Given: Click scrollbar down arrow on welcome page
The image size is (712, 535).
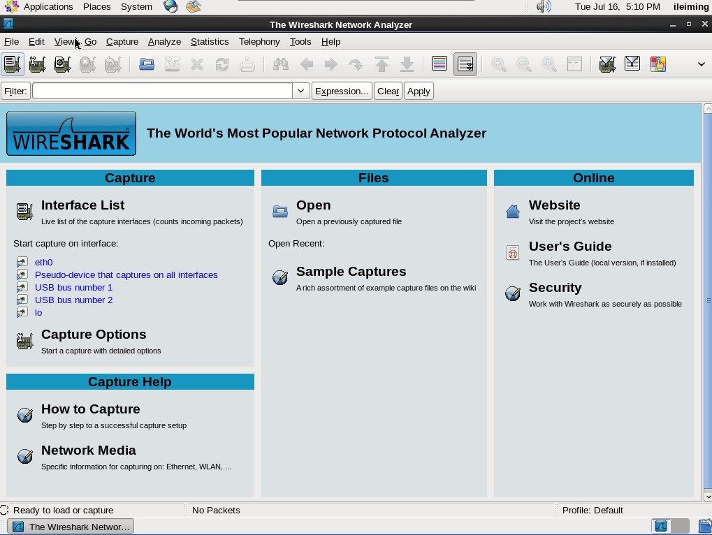Looking at the screenshot, I should pyautogui.click(x=708, y=497).
